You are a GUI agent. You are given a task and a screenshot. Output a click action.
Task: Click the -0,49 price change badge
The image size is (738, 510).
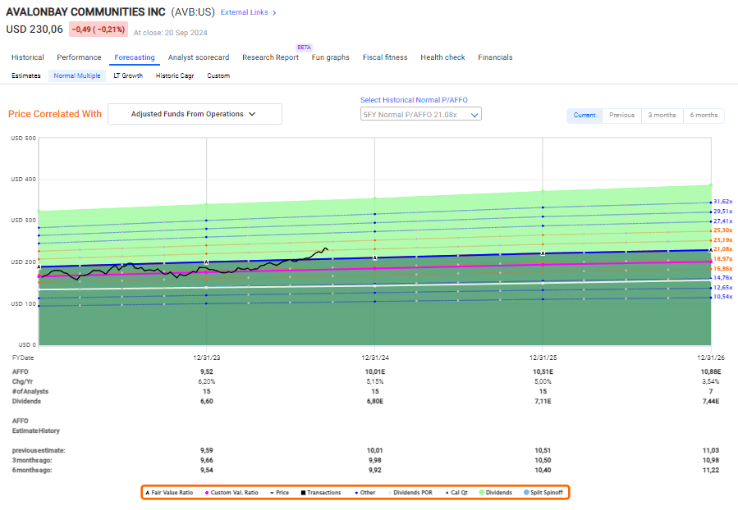pyautogui.click(x=99, y=30)
